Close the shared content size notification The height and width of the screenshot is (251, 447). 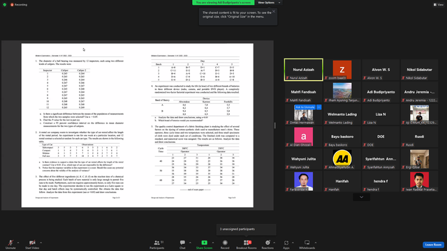[274, 11]
